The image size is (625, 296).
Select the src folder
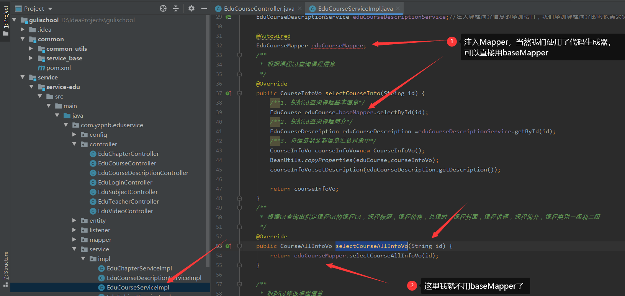(59, 96)
